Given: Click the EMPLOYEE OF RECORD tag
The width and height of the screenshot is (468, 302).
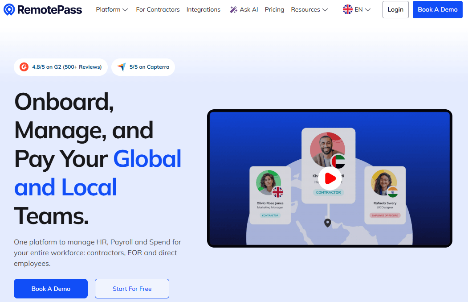Looking at the screenshot, I should [385, 215].
